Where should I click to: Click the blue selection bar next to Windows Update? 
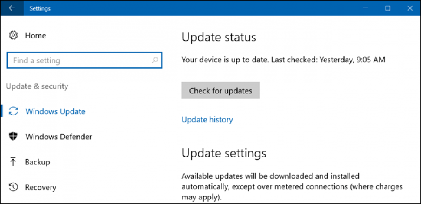coord(1,111)
